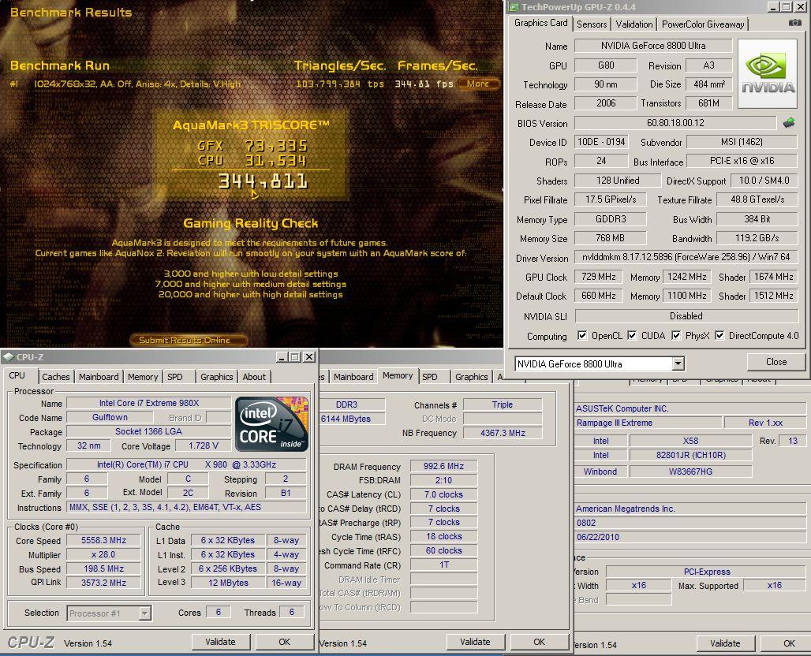Click the BIOS save chip icon in GPU-Z

(789, 123)
